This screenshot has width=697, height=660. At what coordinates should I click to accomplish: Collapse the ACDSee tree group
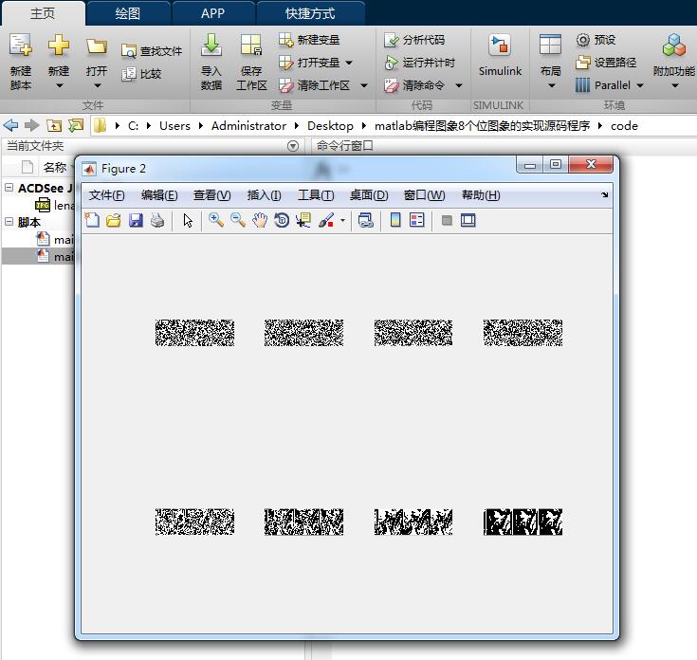pos(9,188)
